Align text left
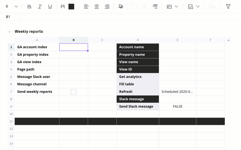Image resolution: width=241 pixels, height=150 pixels. 86,7
